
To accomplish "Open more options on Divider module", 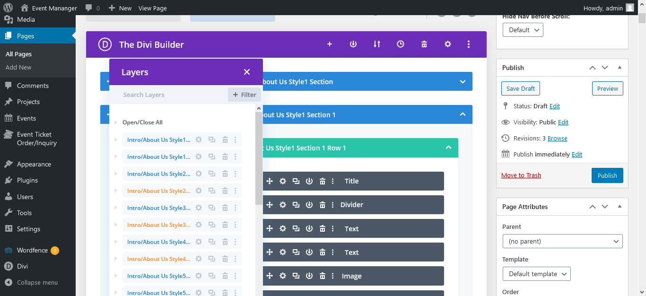I will [333, 205].
